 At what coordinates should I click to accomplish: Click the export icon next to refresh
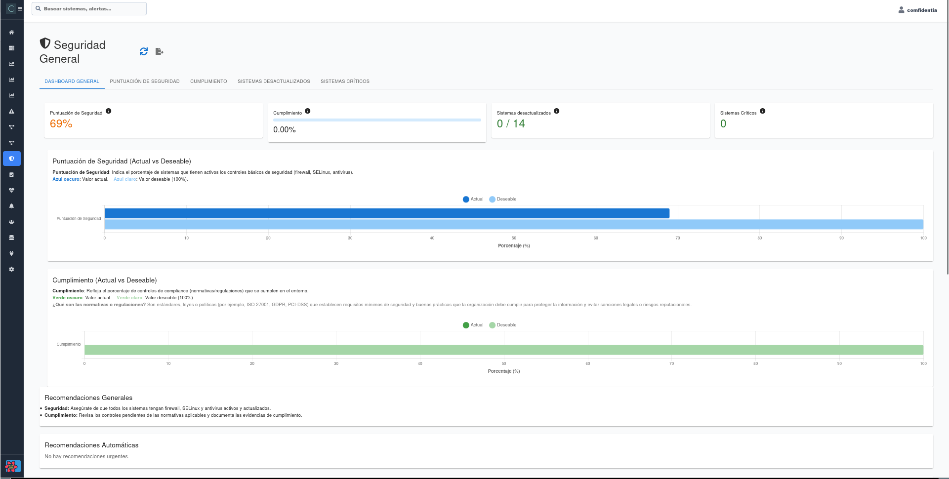(159, 51)
